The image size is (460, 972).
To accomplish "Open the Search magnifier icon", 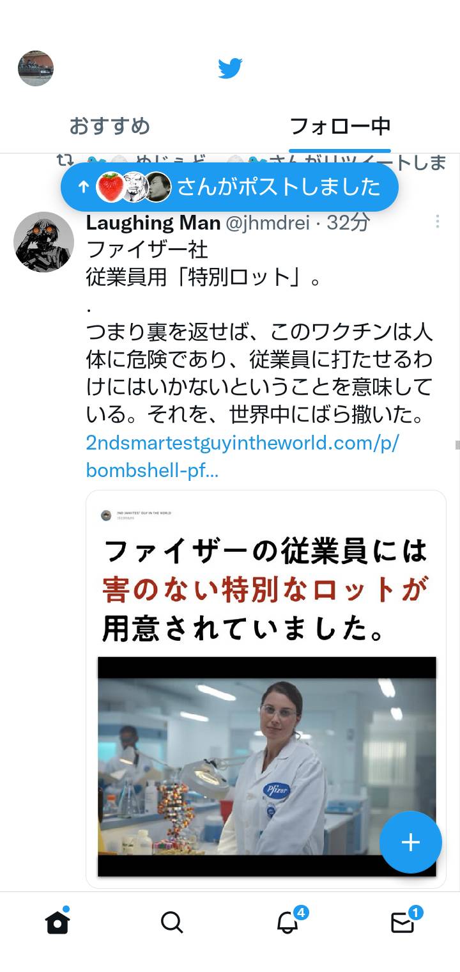I will 172,922.
